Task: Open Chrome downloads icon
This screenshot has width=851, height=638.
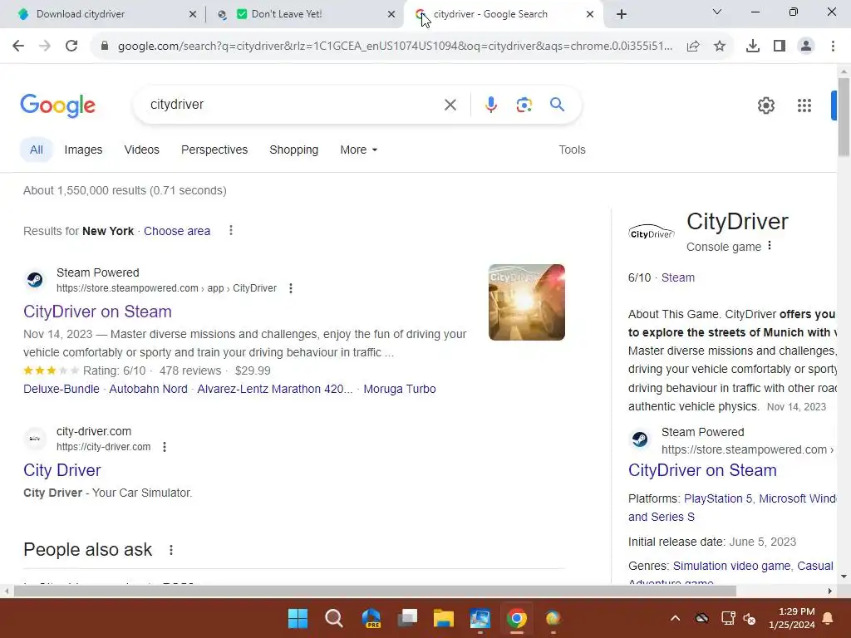Action: click(753, 47)
